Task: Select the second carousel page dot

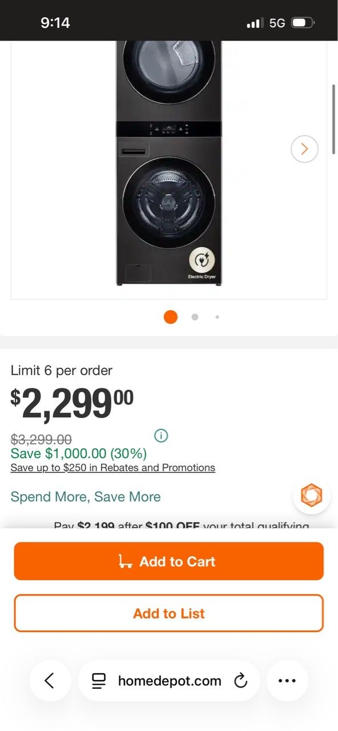Action: 195,317
